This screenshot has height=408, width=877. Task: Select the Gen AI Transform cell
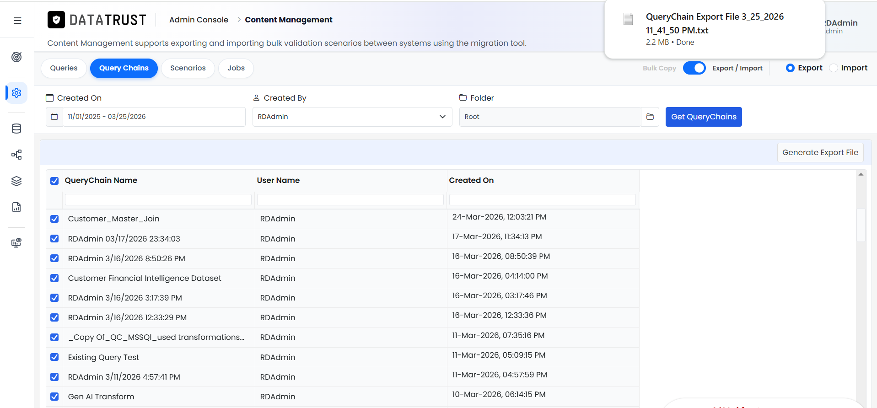(x=159, y=397)
